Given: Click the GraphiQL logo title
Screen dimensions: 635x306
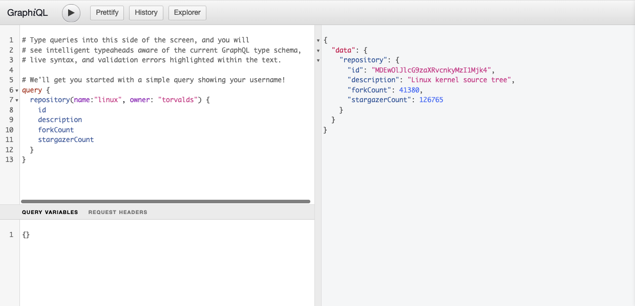Looking at the screenshot, I should coord(27,13).
